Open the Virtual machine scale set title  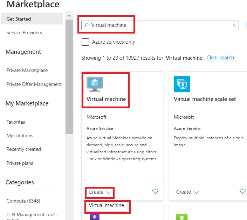[x=205, y=99]
